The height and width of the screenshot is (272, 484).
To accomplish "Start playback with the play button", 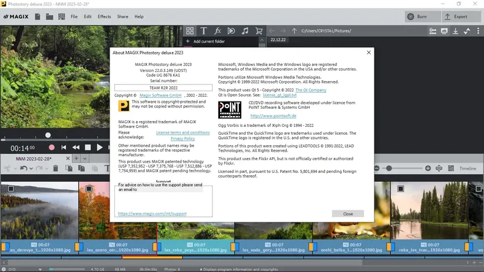I will (x=99, y=147).
